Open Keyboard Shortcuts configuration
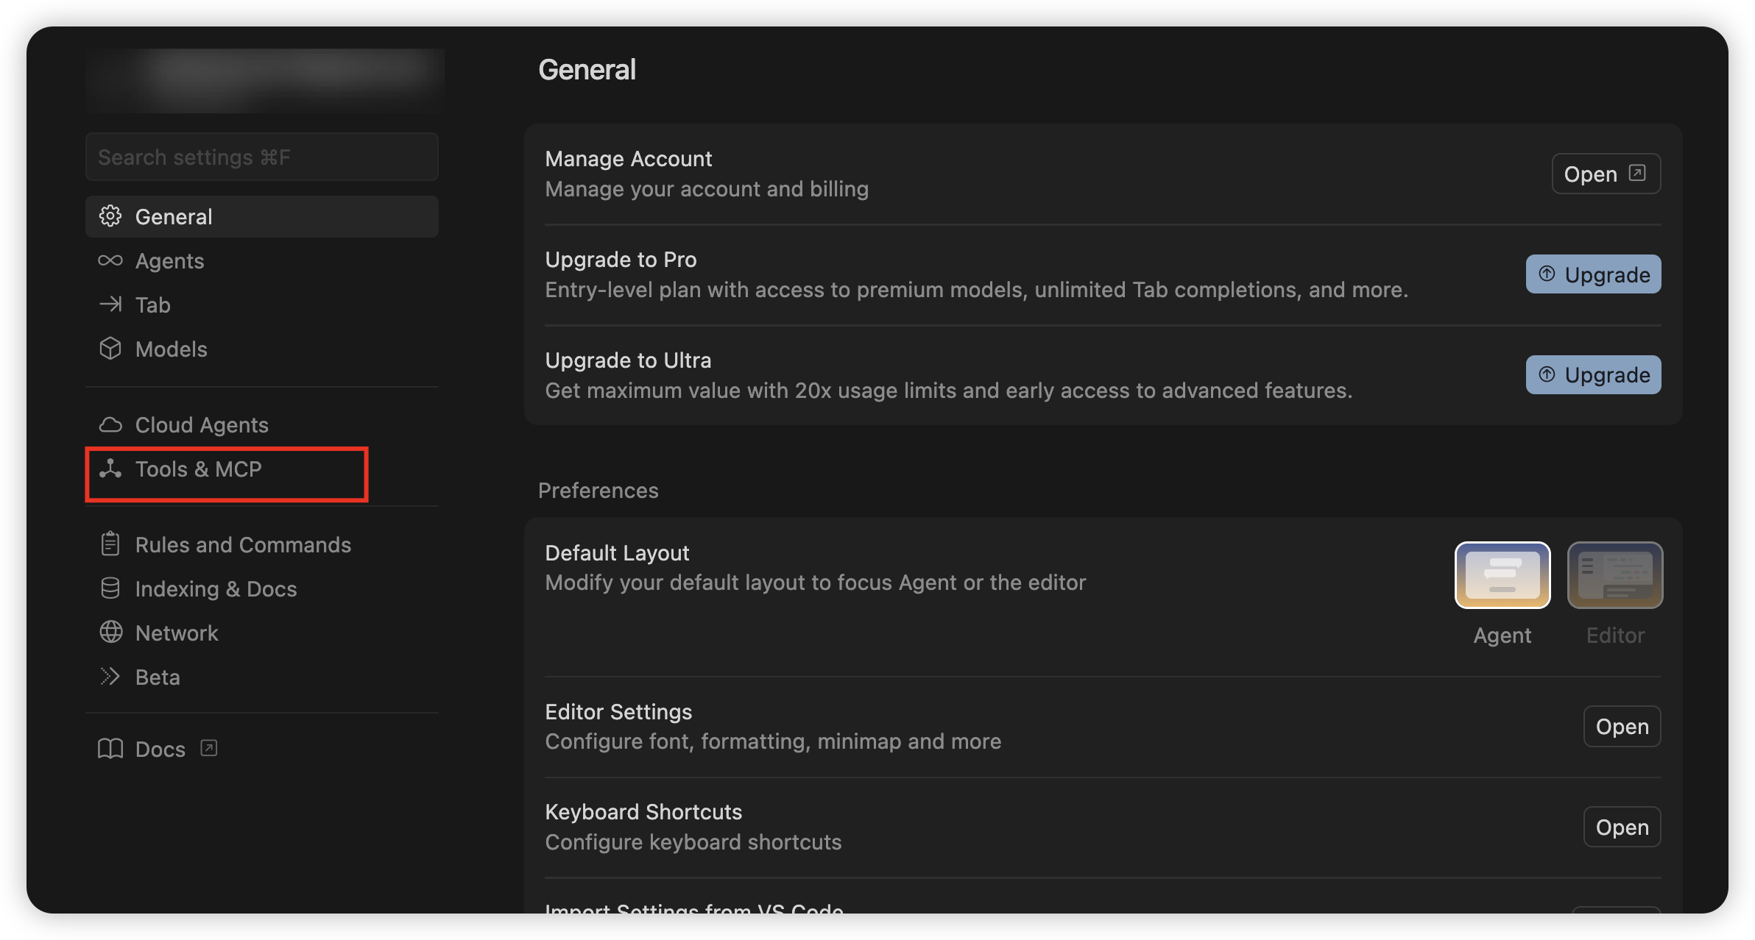Viewport: 1755px width, 940px height. [1622, 827]
